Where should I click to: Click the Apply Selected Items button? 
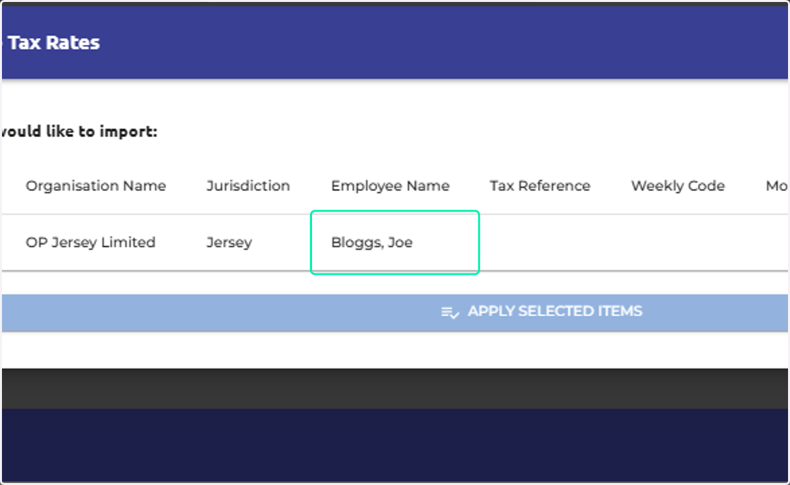(395, 312)
